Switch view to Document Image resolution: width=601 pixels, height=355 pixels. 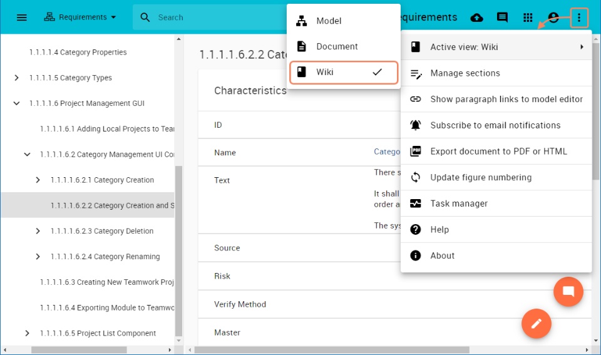[344, 46]
